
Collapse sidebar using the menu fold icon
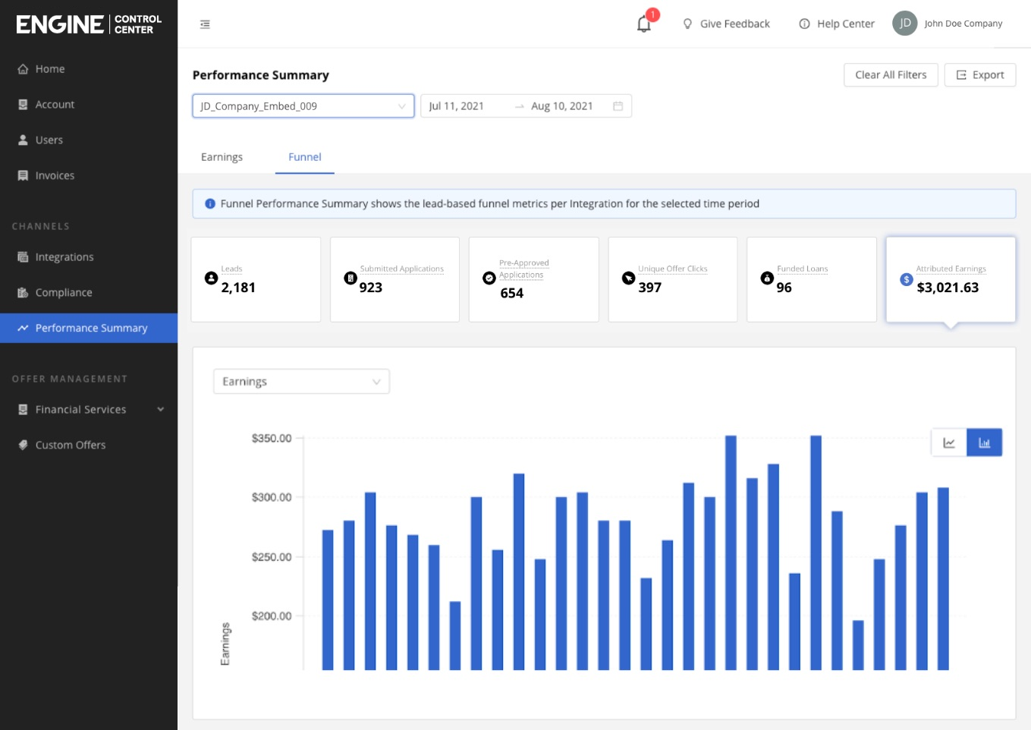pyautogui.click(x=205, y=24)
